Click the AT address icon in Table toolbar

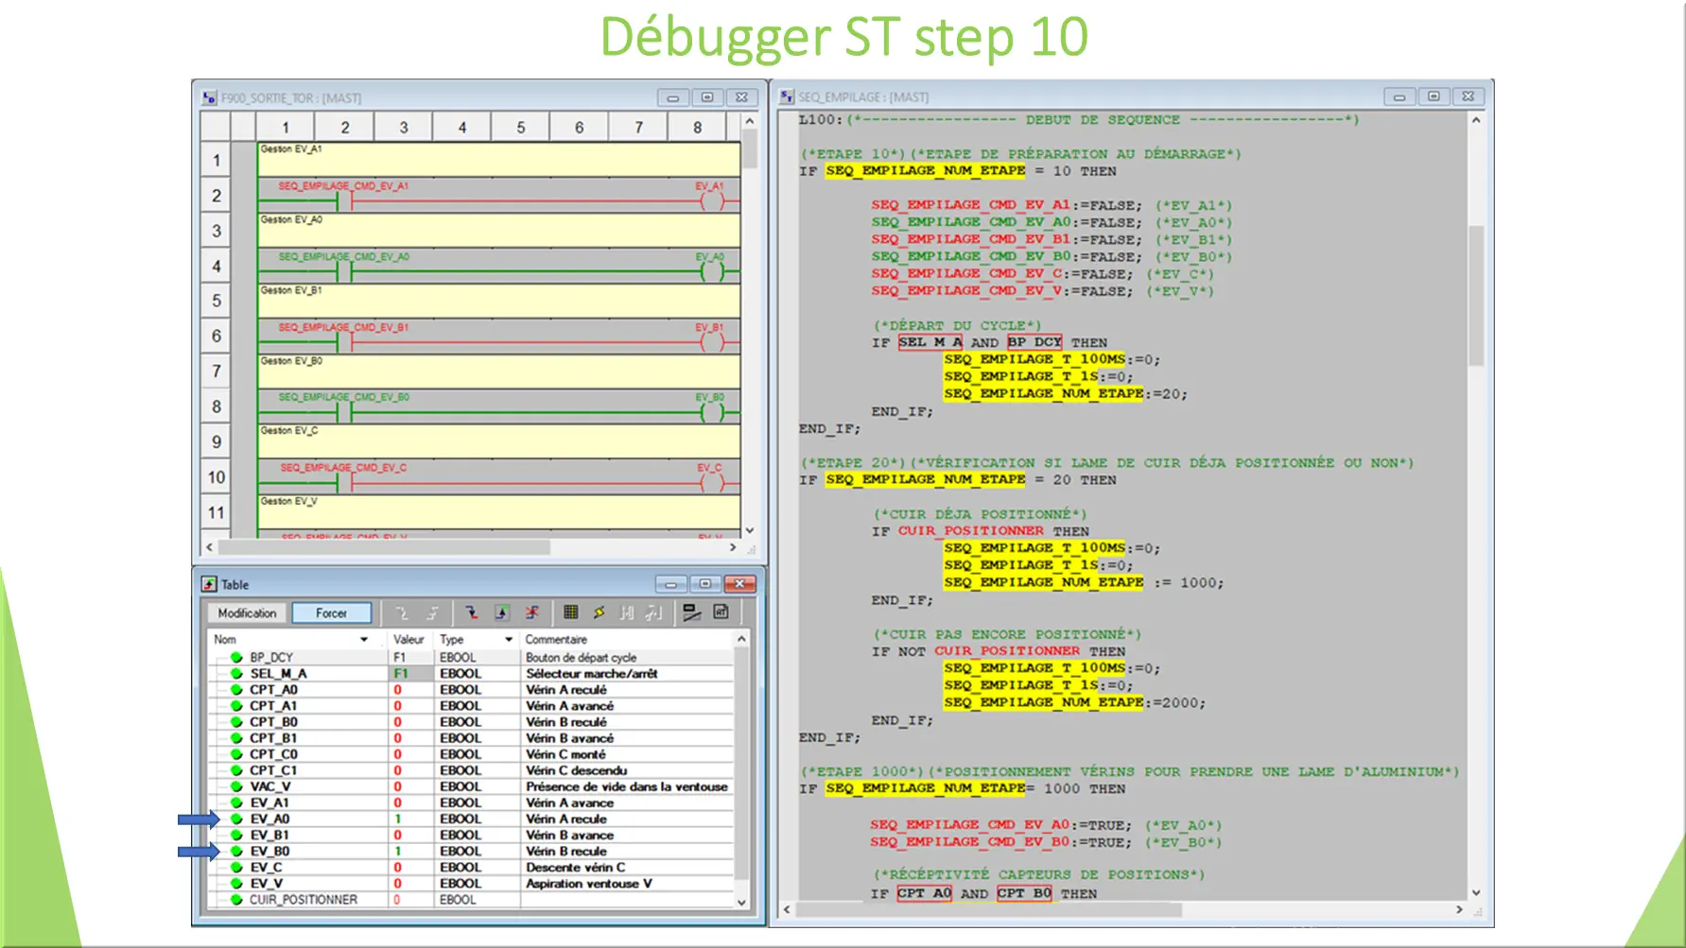pos(721,613)
